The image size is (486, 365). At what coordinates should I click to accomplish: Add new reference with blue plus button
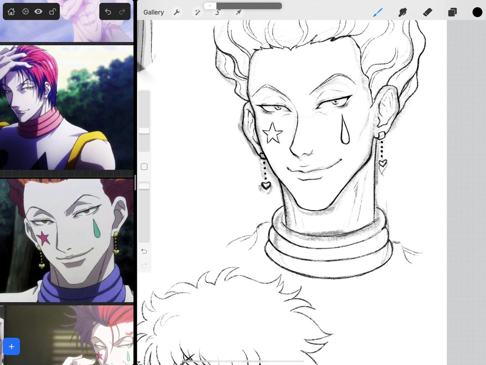pyautogui.click(x=11, y=347)
